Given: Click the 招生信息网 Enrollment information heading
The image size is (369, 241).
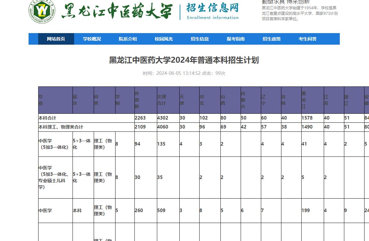Looking at the screenshot, I should click(212, 11).
